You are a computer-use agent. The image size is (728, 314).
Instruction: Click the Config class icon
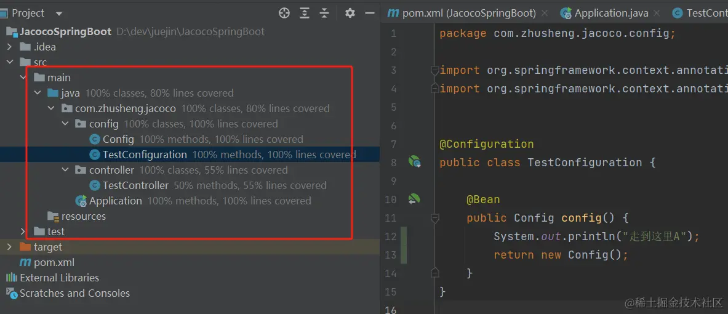tap(94, 139)
